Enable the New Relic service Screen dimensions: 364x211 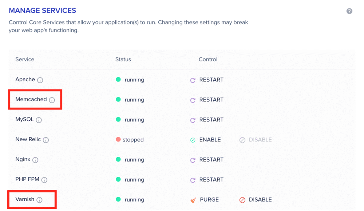206,140
